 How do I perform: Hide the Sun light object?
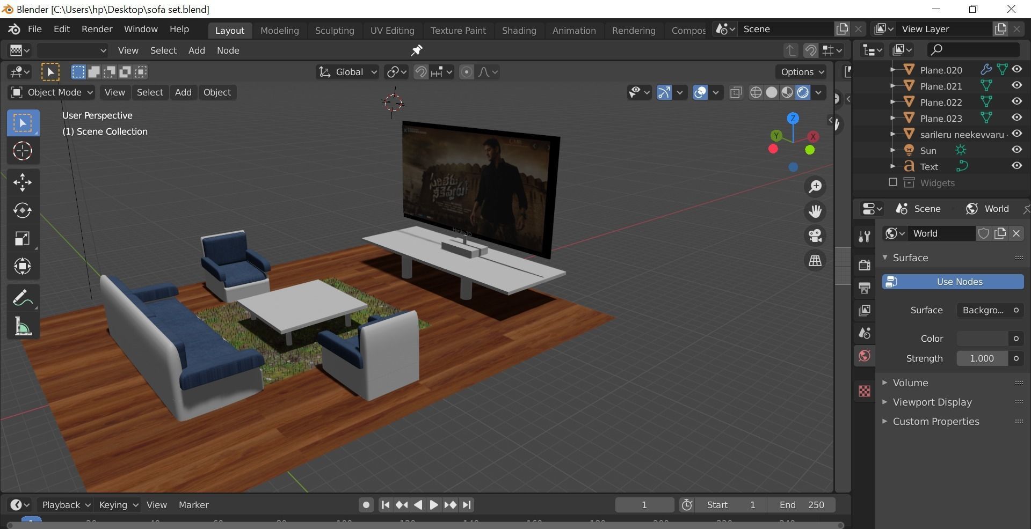(1017, 150)
